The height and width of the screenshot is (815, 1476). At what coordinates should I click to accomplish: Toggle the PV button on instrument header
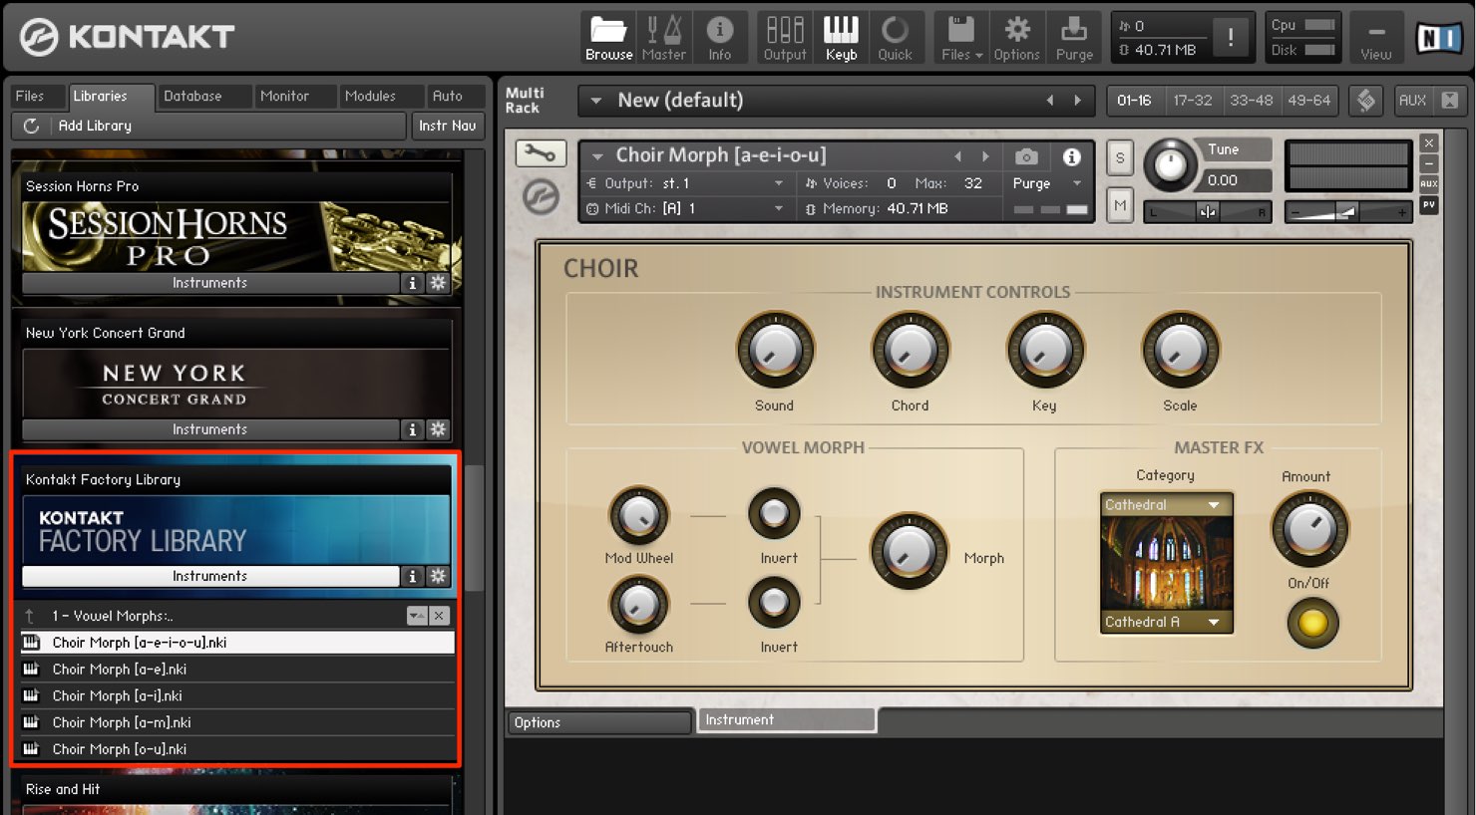1429,205
